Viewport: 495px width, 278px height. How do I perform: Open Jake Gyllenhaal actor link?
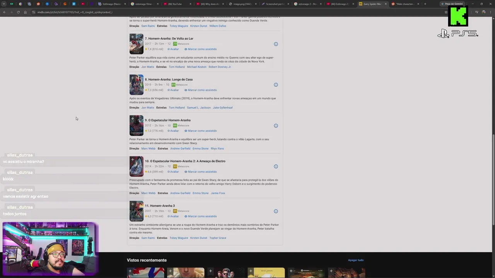(223, 108)
